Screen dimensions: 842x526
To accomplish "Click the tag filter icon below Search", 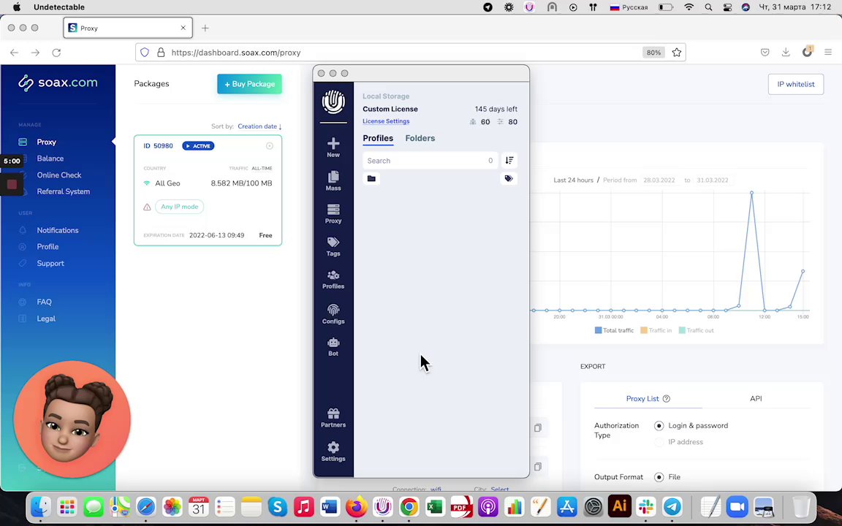I will click(x=509, y=178).
